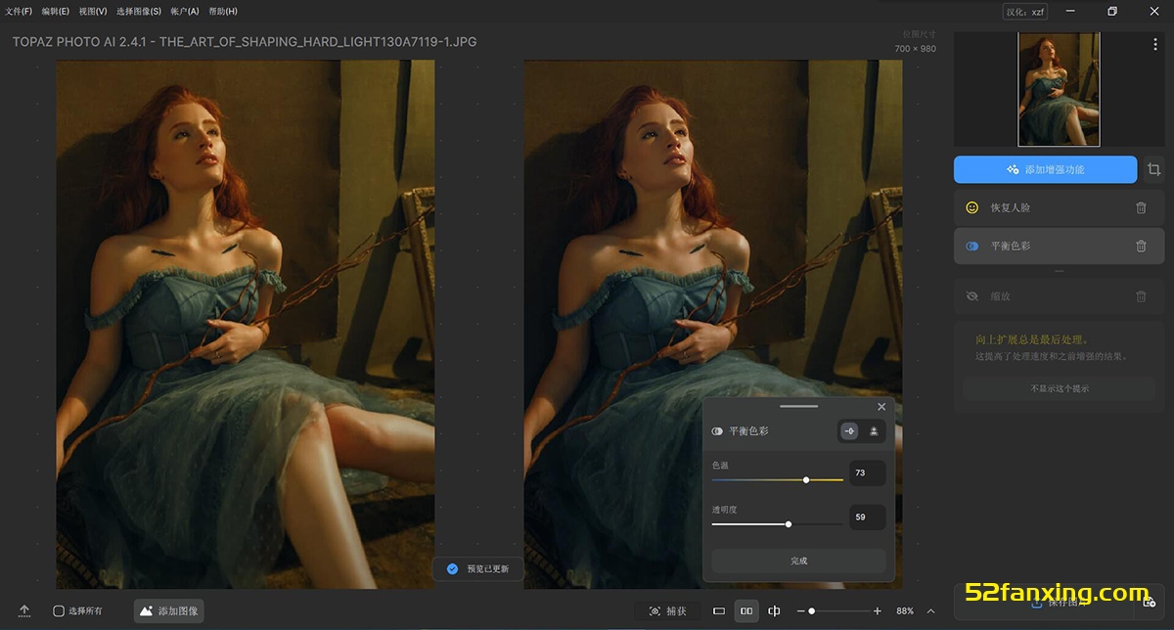The image size is (1174, 630).
Task: Show the hidden 缩放 enhancement
Action: click(x=971, y=295)
